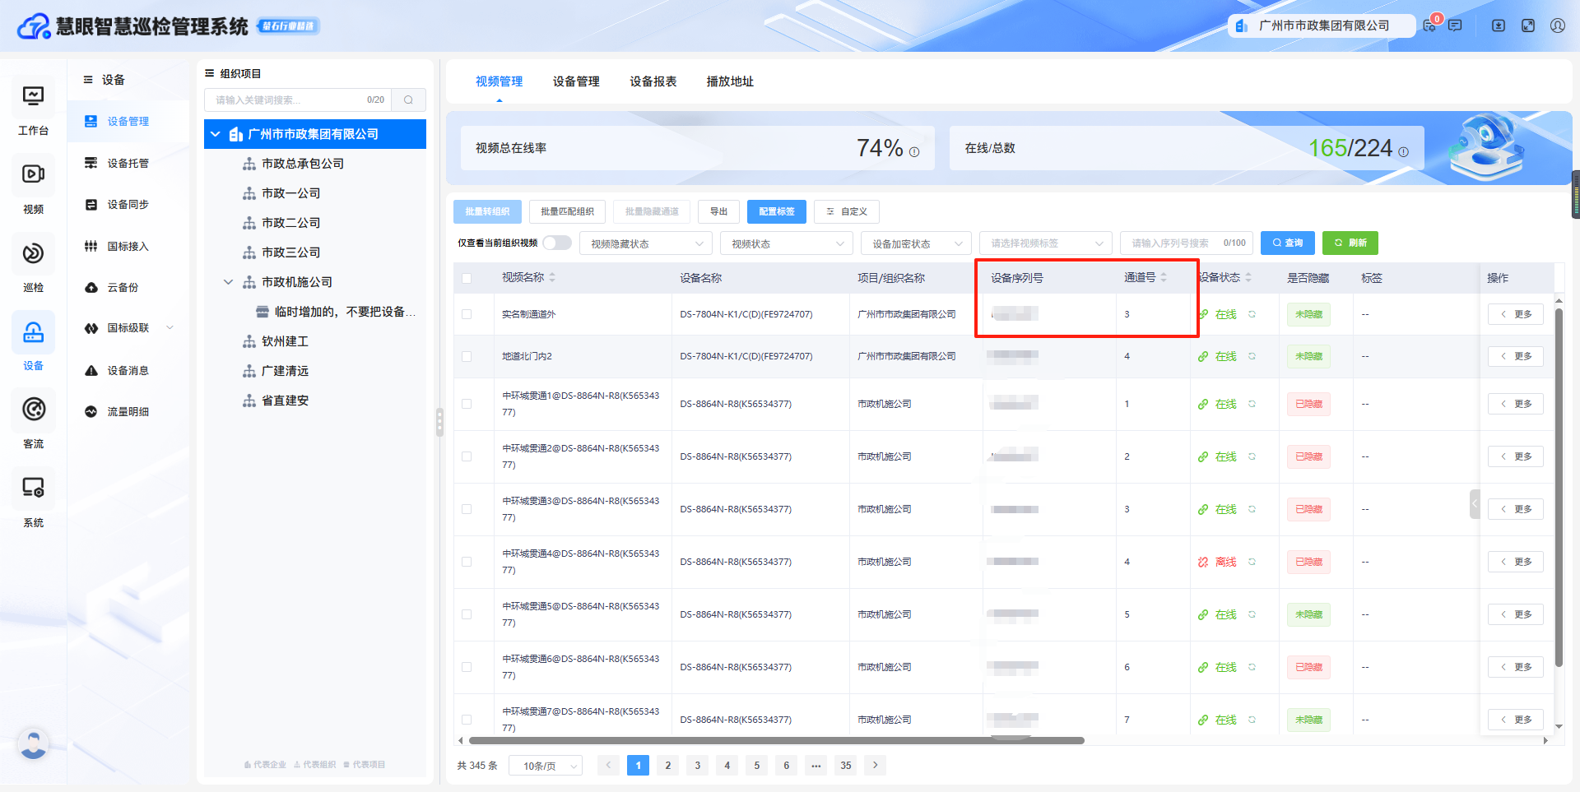Collapse the 市政机施公司 tree node
Screen dimensions: 1580x792
pyautogui.click(x=228, y=282)
